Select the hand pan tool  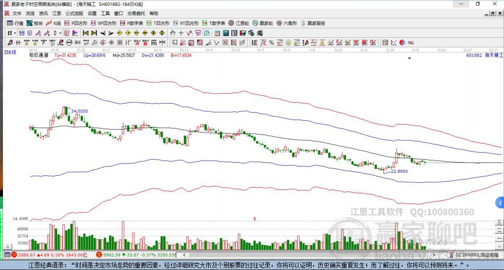pyautogui.click(x=173, y=33)
